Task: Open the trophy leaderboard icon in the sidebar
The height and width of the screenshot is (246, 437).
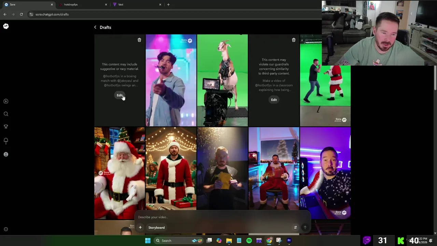Action: [x=6, y=126]
